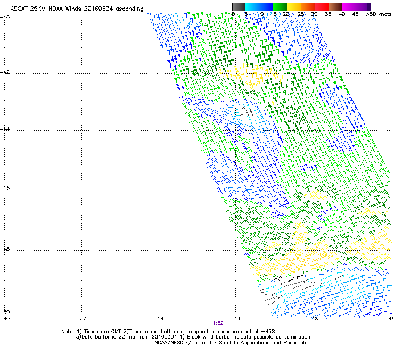The image size is (394, 346).
Task: Click the '0' legend scale label
Action: pos(233,14)
